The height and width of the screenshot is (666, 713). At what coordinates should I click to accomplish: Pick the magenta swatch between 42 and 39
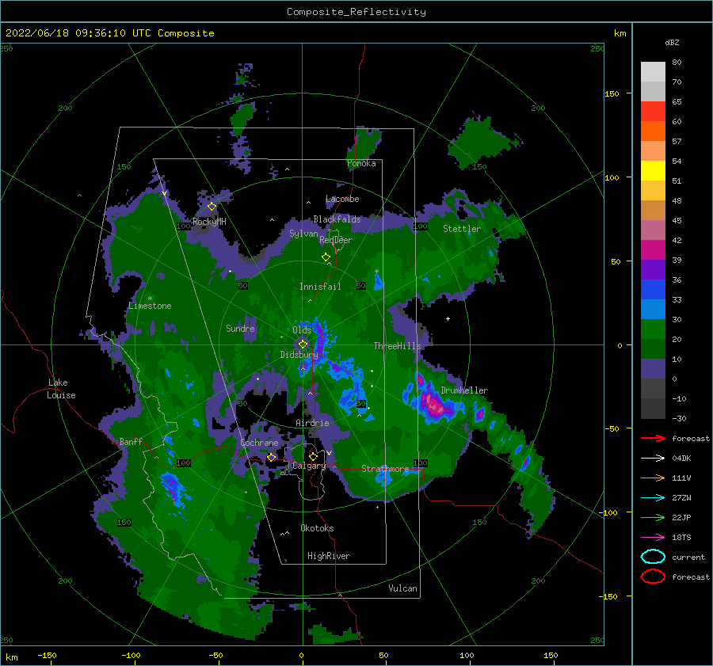653,250
